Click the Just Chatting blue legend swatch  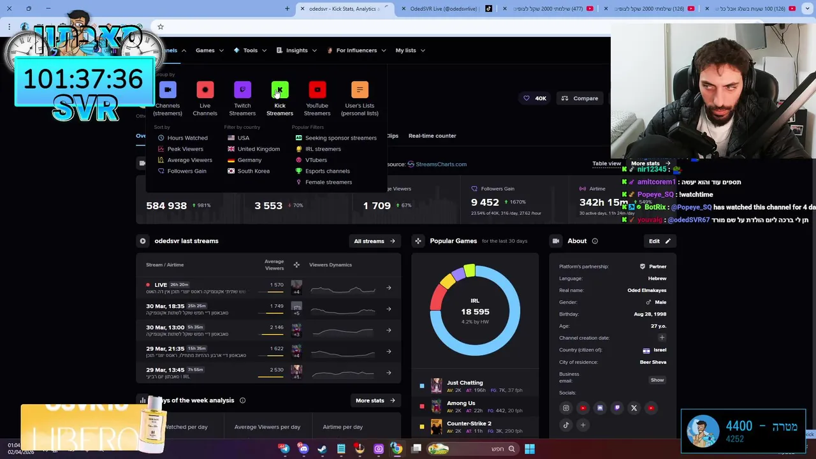coord(422,386)
